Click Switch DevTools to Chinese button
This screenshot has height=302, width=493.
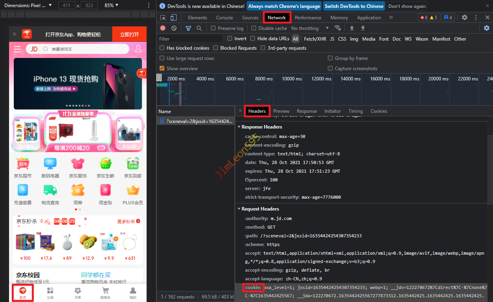pos(354,6)
